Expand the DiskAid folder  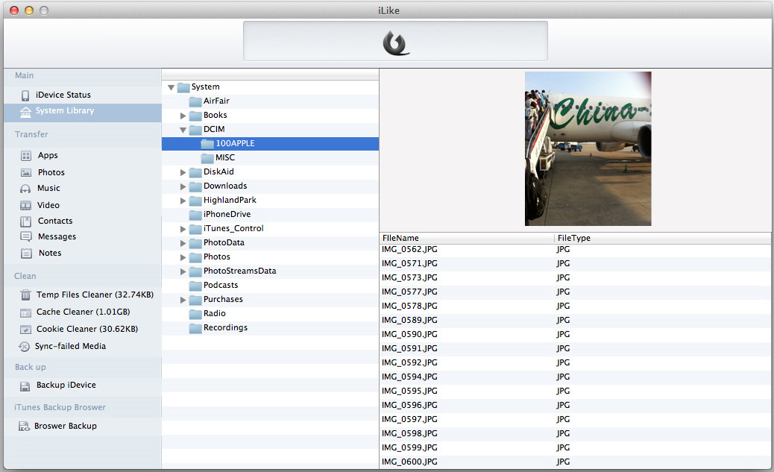click(x=183, y=172)
